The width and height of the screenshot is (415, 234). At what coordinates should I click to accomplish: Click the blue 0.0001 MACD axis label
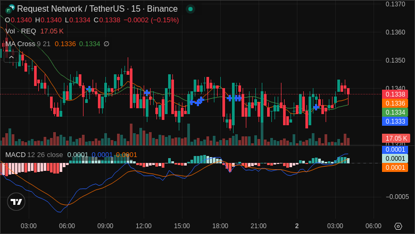click(x=395, y=150)
